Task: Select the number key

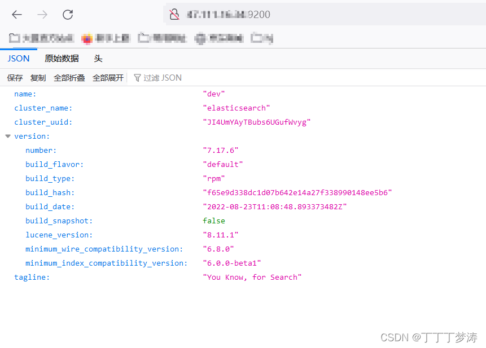Action: 41,151
